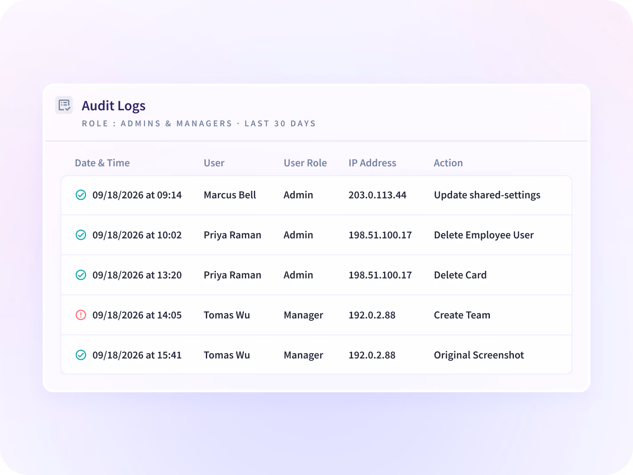The width and height of the screenshot is (633, 475).
Task: Click the User Role column header
Action: pyautogui.click(x=305, y=163)
